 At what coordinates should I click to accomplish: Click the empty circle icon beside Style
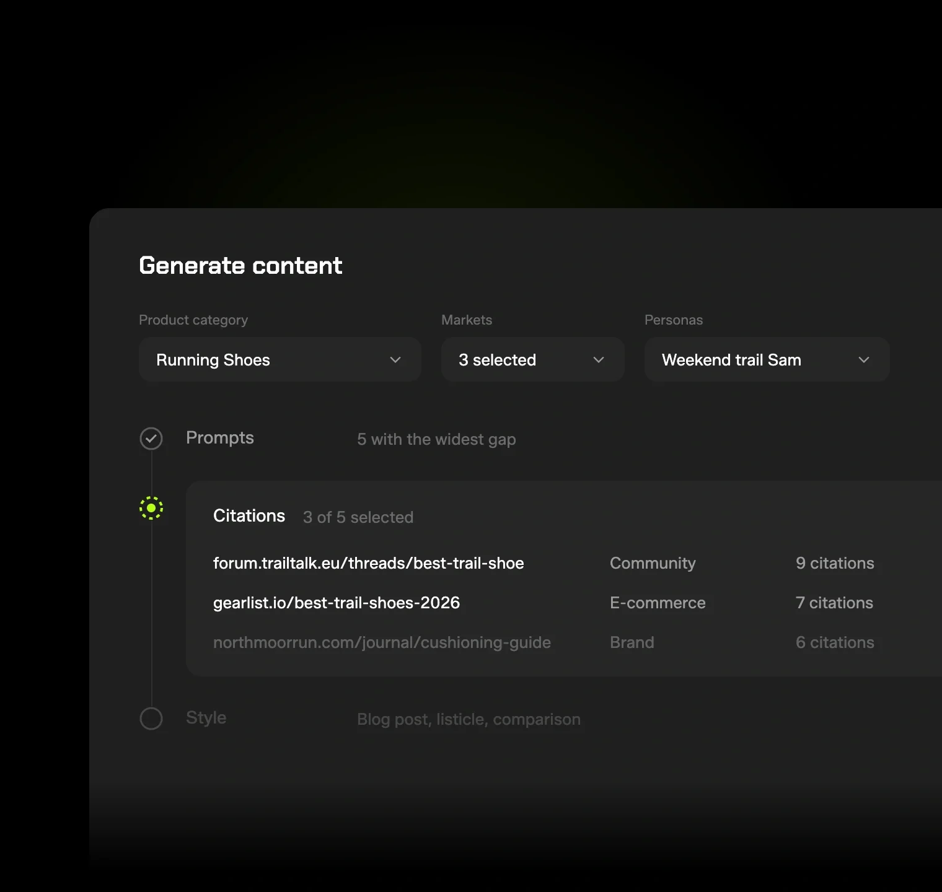coord(151,719)
